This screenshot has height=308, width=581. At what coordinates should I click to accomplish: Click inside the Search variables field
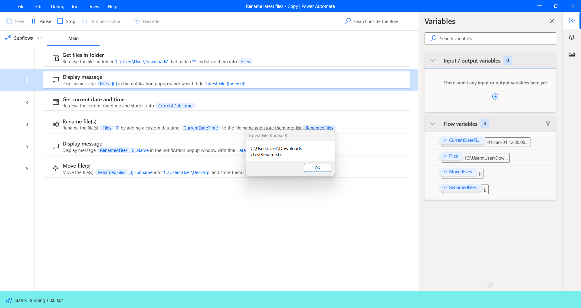coord(490,38)
